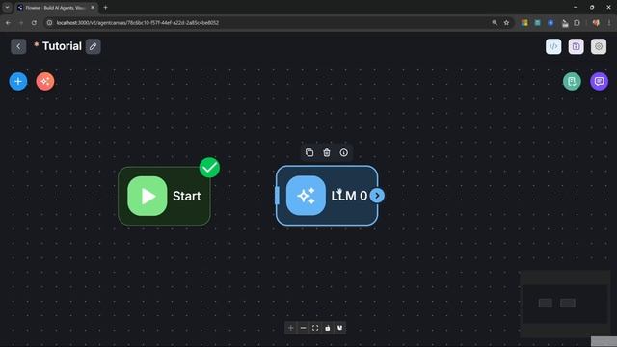Fit the canvas view to screen
The width and height of the screenshot is (617, 347).
point(315,328)
